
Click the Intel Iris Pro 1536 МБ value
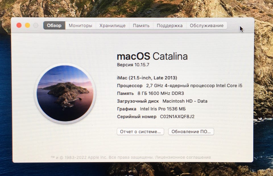[x=163, y=109]
